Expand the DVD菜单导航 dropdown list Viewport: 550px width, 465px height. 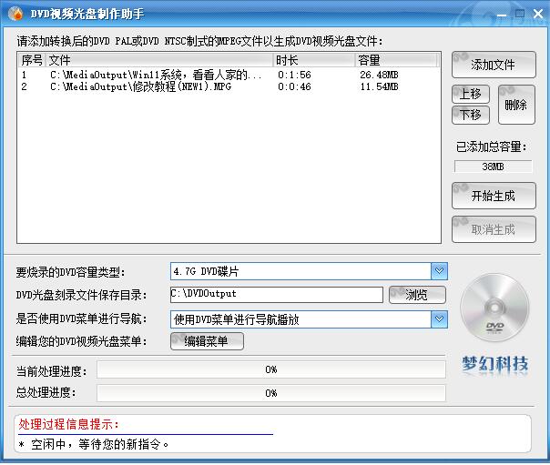pyautogui.click(x=440, y=319)
